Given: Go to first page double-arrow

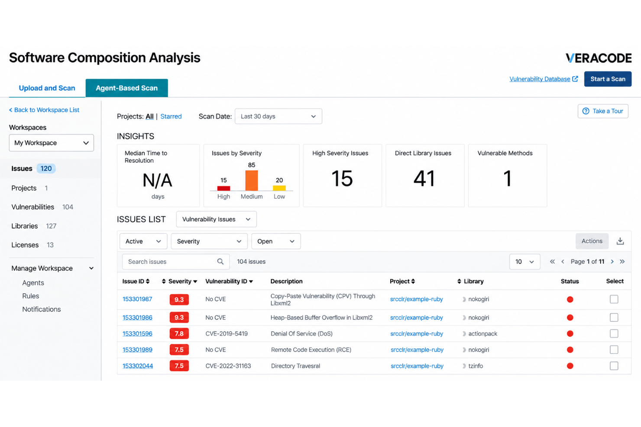Looking at the screenshot, I should point(552,261).
